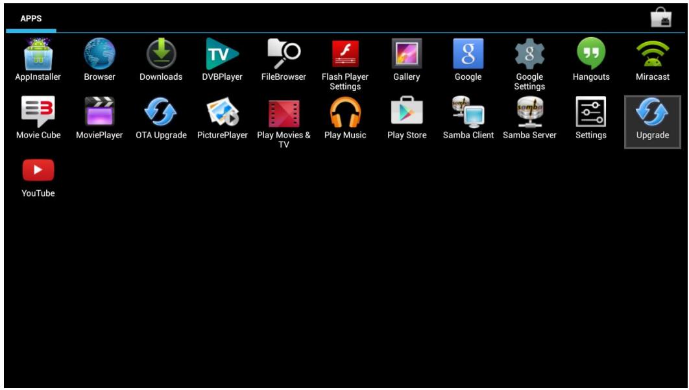Open MoviePlayer

(100, 118)
